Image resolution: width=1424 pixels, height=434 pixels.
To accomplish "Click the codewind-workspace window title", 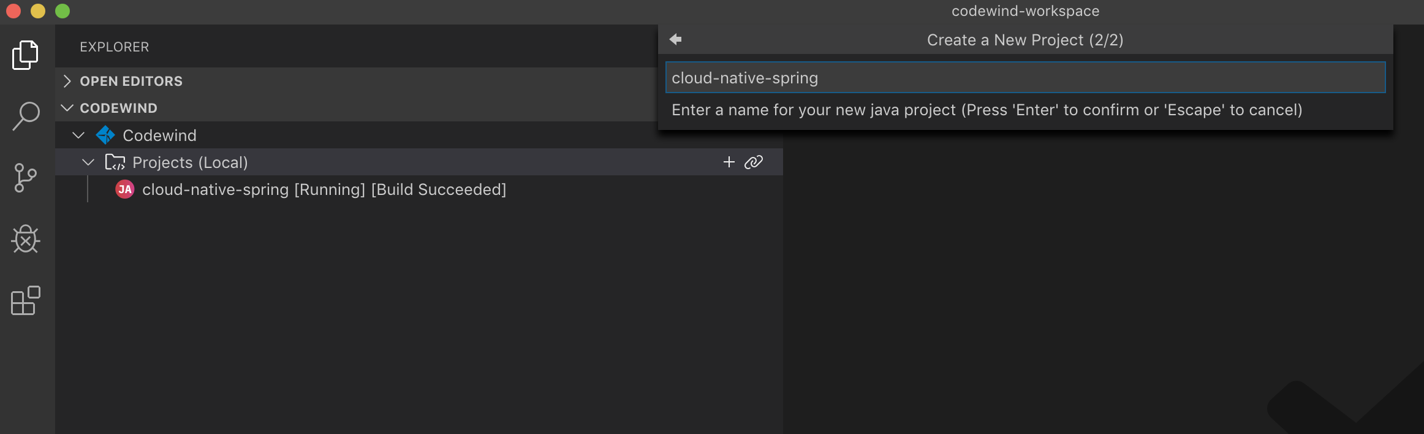I will coord(1025,11).
